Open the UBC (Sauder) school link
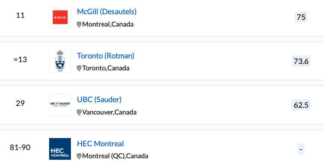 pyautogui.click(x=99, y=100)
